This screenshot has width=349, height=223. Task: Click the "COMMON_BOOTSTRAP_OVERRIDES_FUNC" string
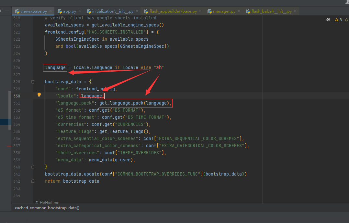pos(158,174)
